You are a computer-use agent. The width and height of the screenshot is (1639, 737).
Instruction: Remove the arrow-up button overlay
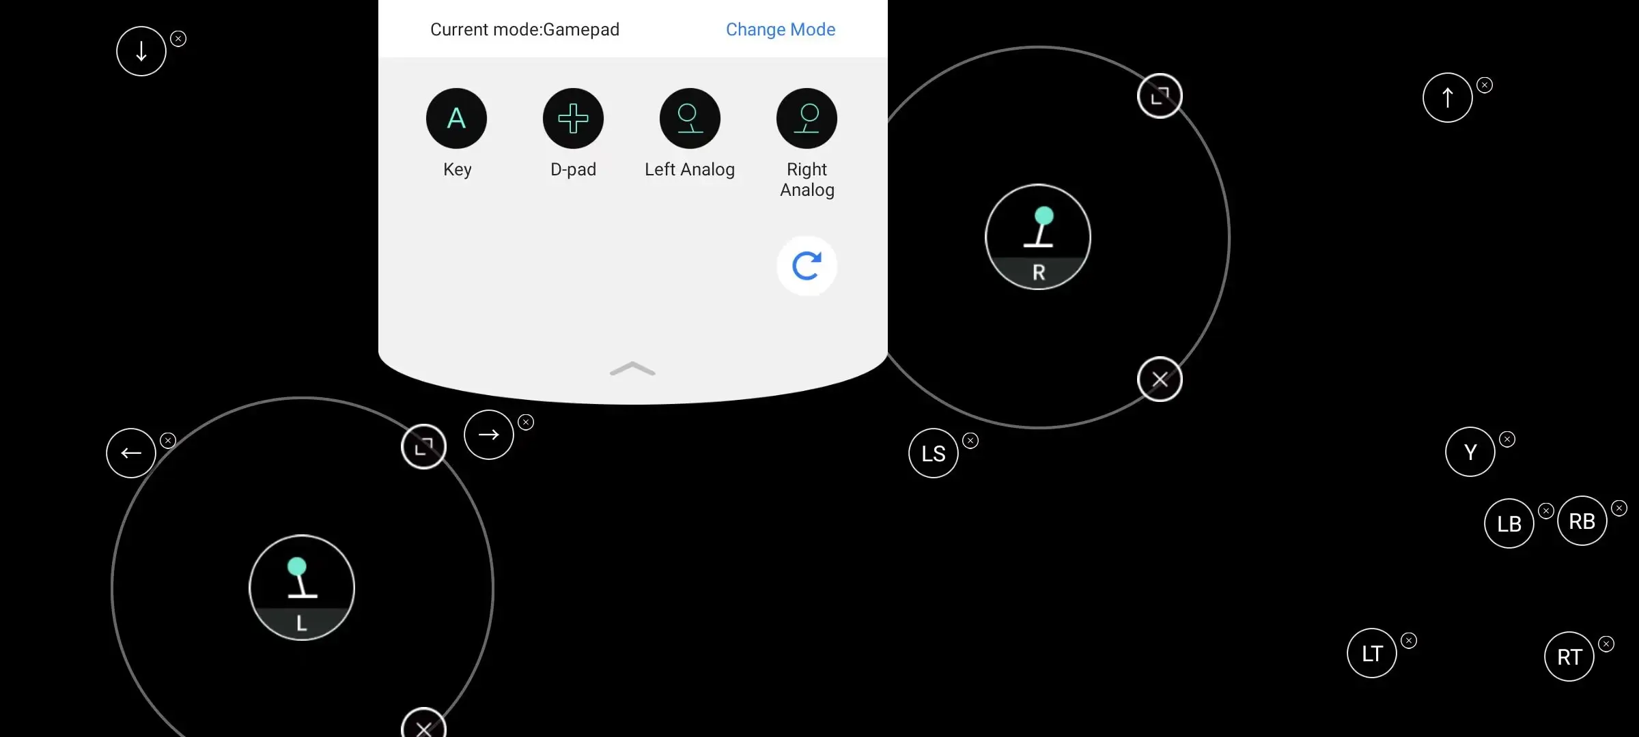click(1484, 83)
